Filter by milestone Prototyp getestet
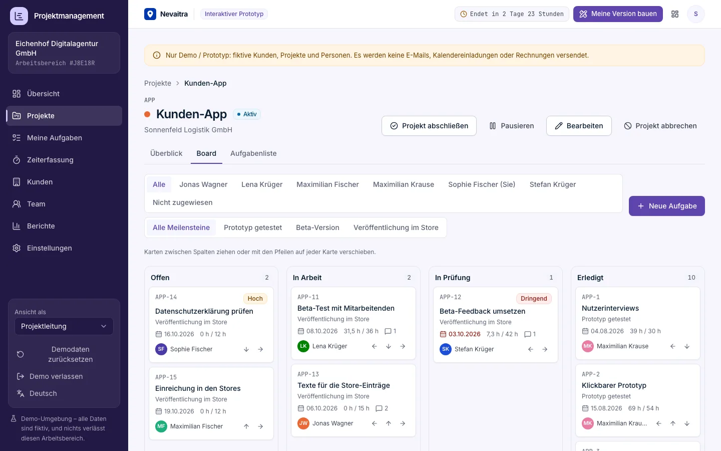This screenshot has height=451, width=721. 253,228
